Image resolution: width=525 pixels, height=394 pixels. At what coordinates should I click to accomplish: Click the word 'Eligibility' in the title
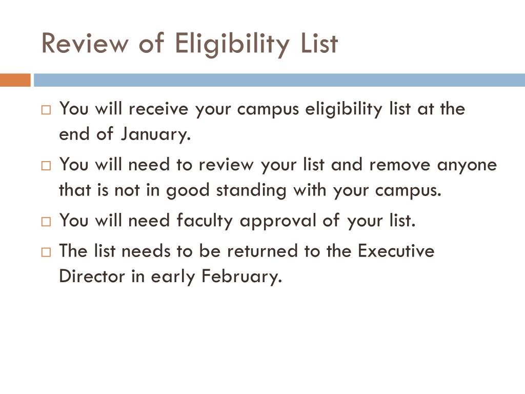click(232, 45)
